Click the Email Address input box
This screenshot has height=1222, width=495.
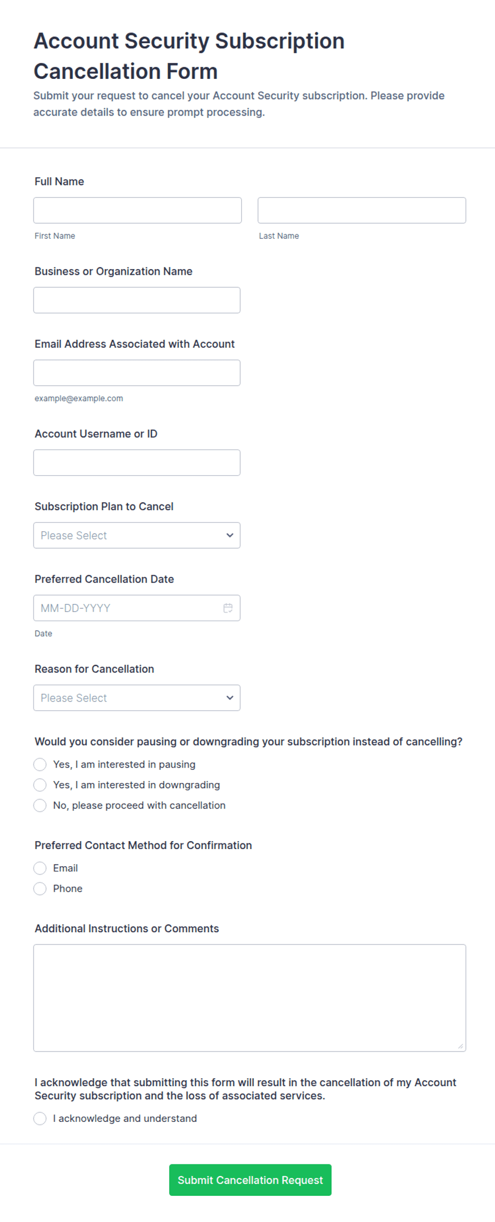(x=137, y=373)
